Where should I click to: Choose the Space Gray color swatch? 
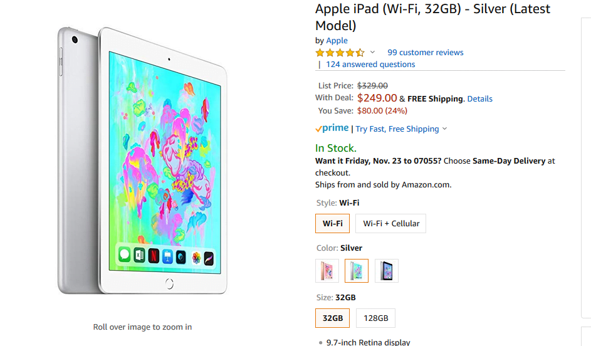386,271
